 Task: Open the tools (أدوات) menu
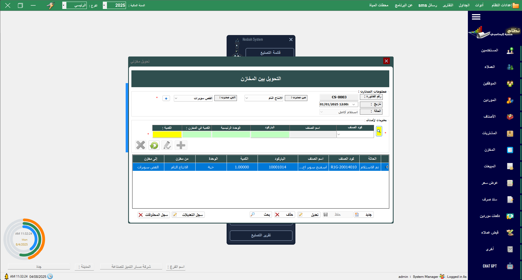(479, 5)
